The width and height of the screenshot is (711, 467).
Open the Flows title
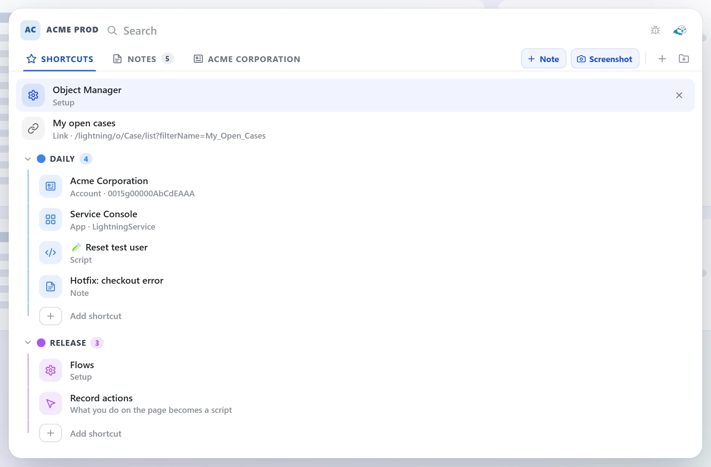pos(82,365)
